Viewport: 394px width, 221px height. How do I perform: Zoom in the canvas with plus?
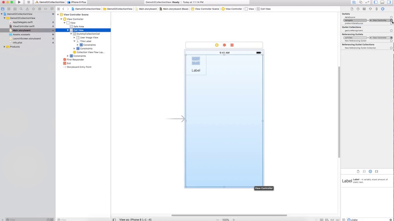[234, 219]
